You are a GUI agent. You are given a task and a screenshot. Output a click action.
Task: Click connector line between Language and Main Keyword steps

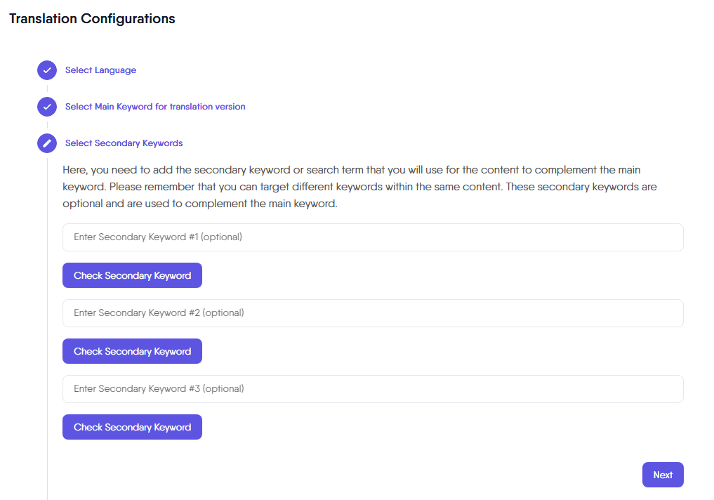coord(47,88)
